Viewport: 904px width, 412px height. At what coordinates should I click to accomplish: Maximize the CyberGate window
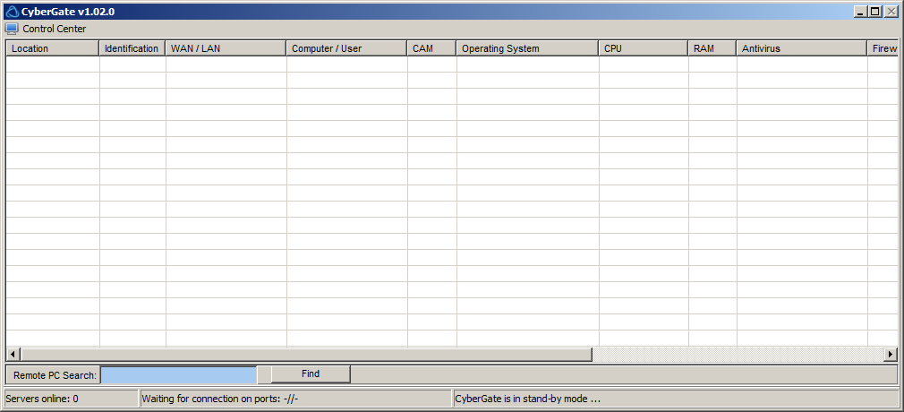[874, 12]
